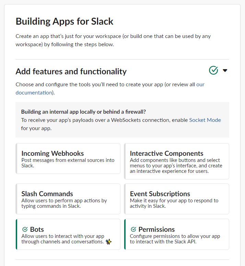Click the green checkmark beside Add features heading
The height and width of the screenshot is (266, 245).
[x=213, y=70]
